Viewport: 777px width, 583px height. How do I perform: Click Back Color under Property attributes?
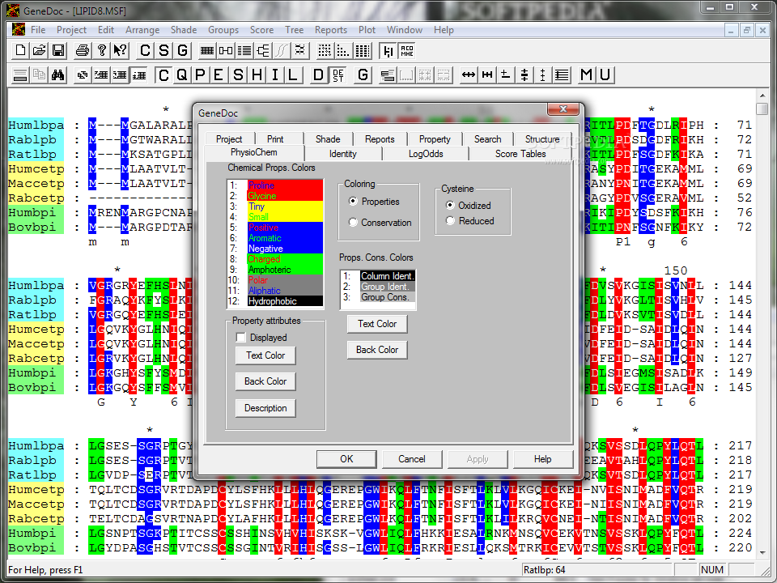tap(265, 381)
